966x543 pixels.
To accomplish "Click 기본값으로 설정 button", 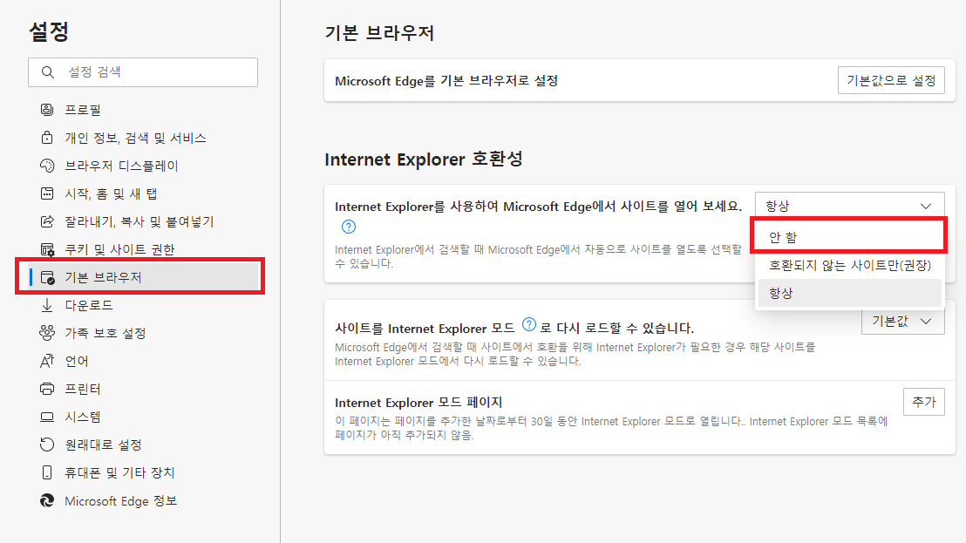I will (891, 81).
